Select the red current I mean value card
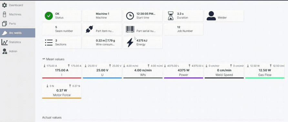288x122 pixels. [62, 71]
